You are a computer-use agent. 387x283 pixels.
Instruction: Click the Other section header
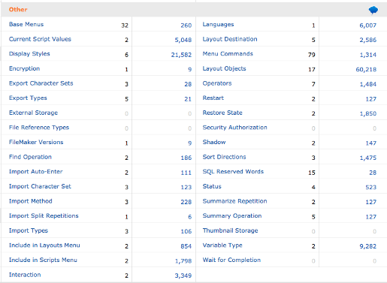tap(18, 10)
